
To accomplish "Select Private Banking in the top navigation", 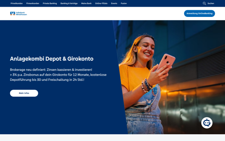I will tap(50, 3).
